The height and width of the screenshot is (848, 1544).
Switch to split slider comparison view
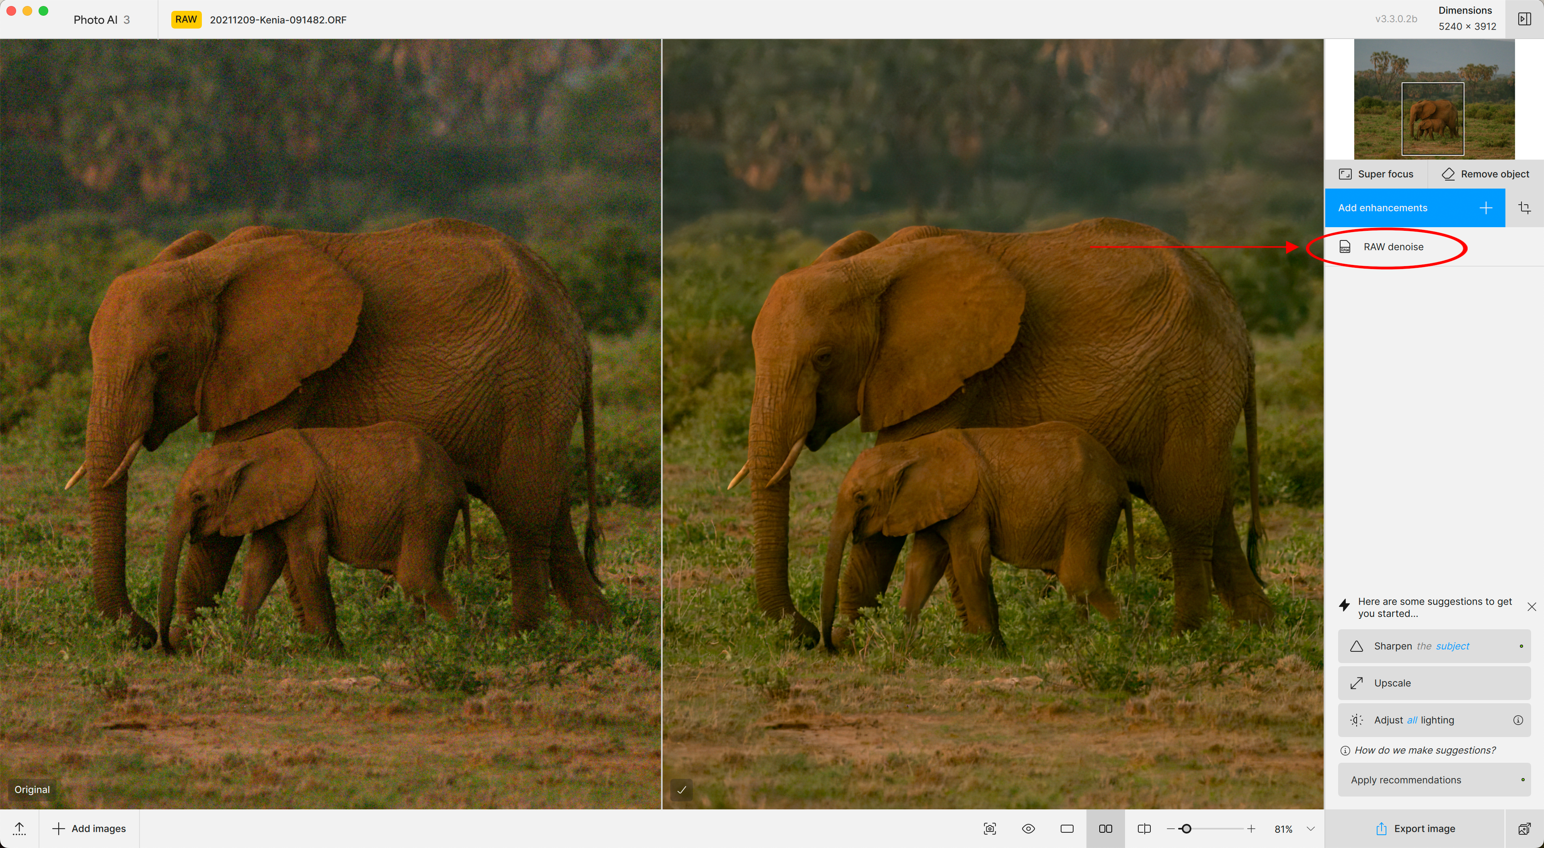(1144, 829)
